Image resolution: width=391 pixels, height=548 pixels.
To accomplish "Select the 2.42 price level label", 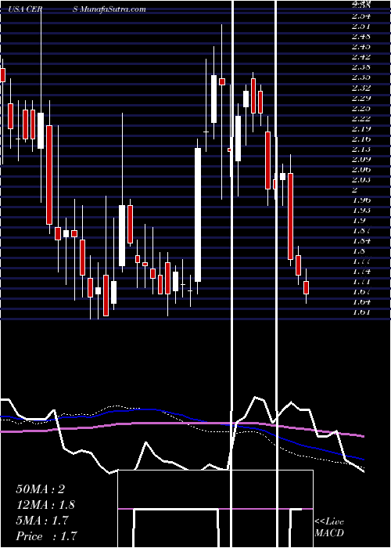I will pos(361,56).
